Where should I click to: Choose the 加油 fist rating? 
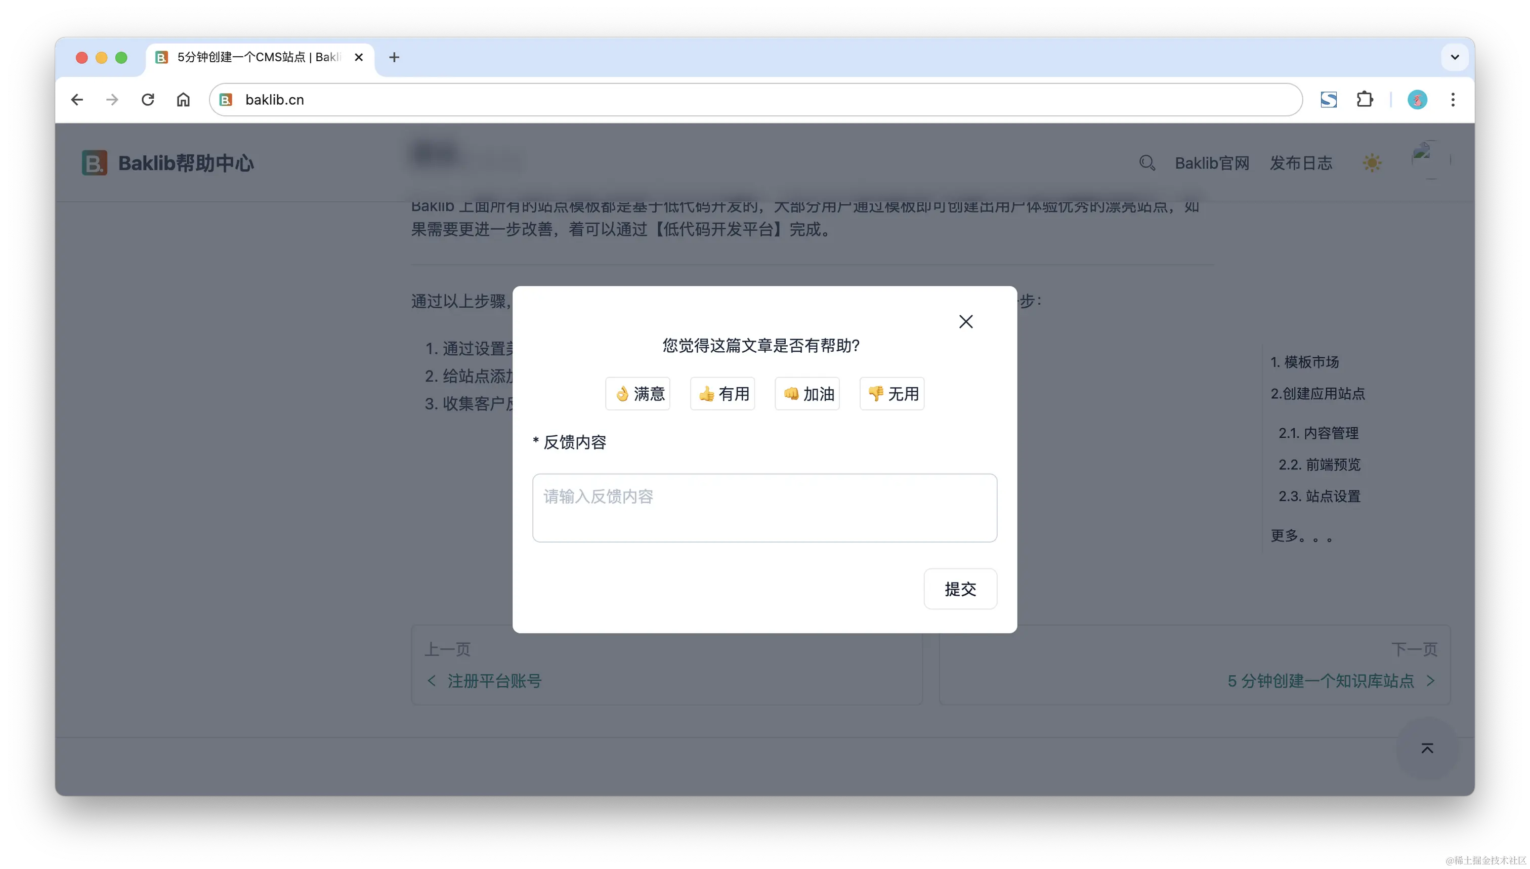click(x=807, y=394)
